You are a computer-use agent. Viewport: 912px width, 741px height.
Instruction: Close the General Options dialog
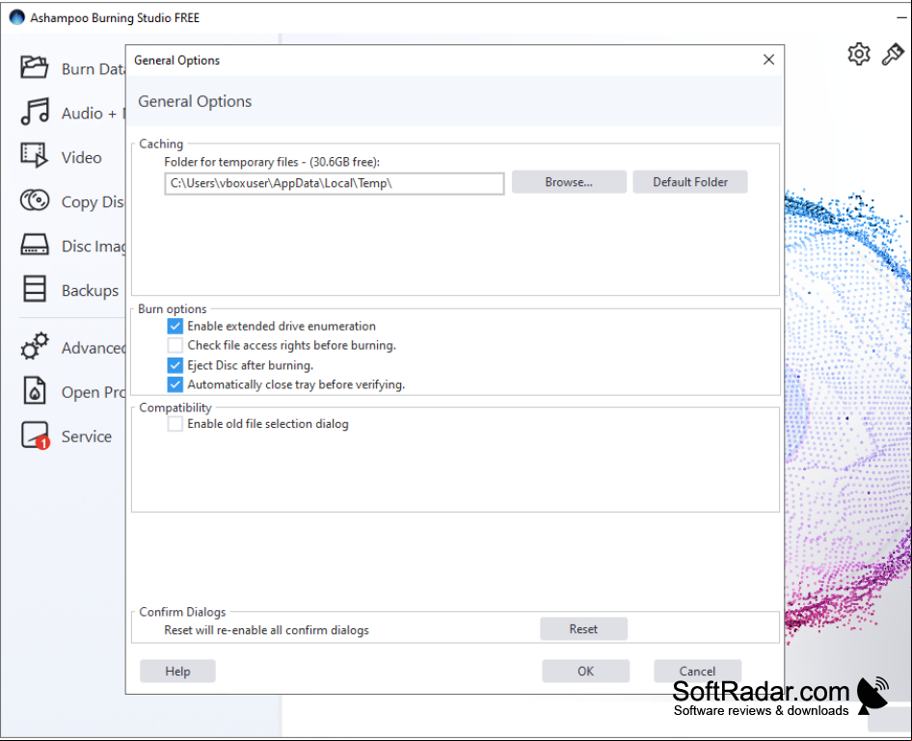tap(769, 60)
